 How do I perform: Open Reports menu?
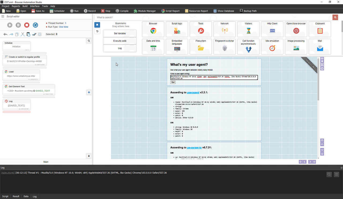[x=16, y=6]
